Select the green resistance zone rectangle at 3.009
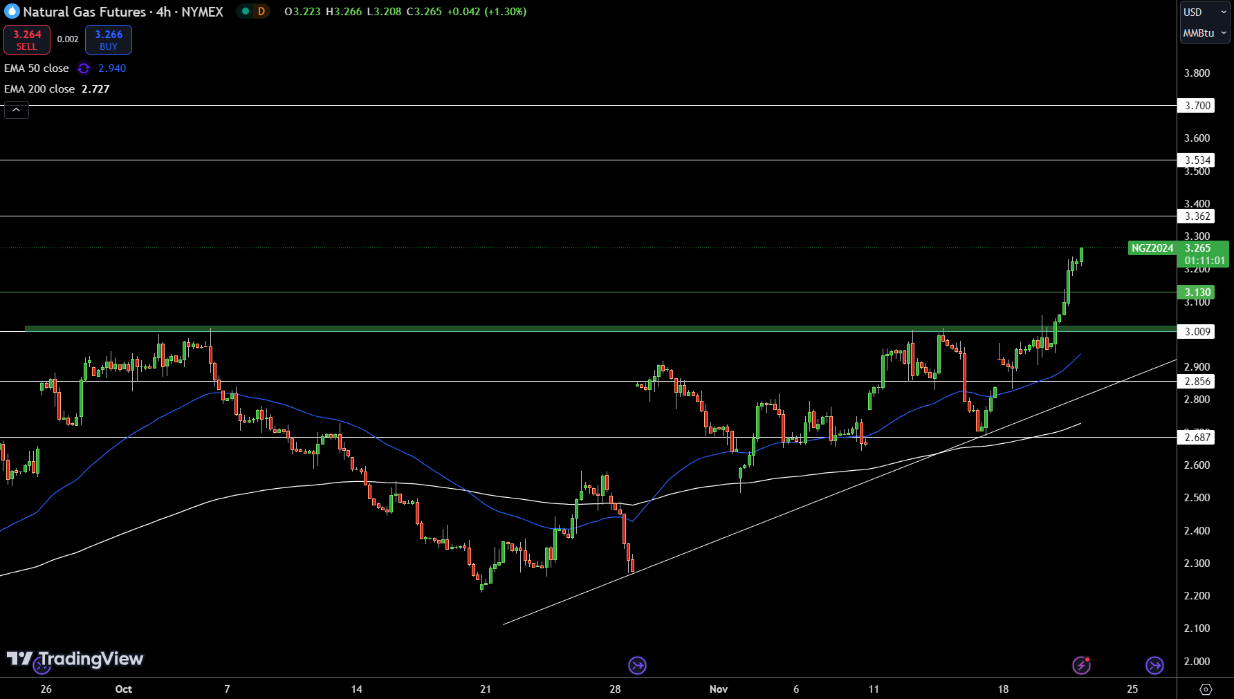 tap(600, 328)
